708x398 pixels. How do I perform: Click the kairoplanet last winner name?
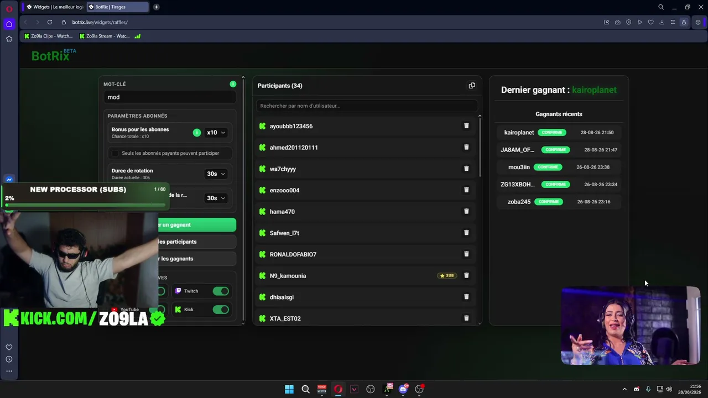coord(594,90)
